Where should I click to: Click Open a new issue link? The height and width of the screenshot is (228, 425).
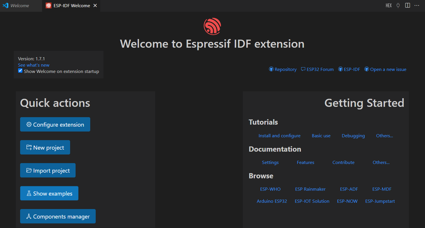385,69
